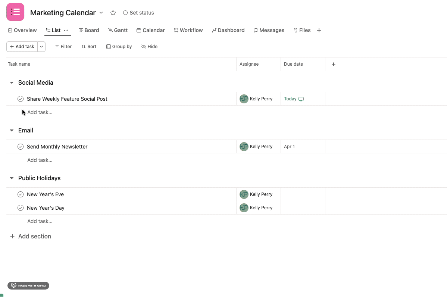447x297 pixels.
Task: Click empty due date for New Year's Day
Action: (303, 208)
